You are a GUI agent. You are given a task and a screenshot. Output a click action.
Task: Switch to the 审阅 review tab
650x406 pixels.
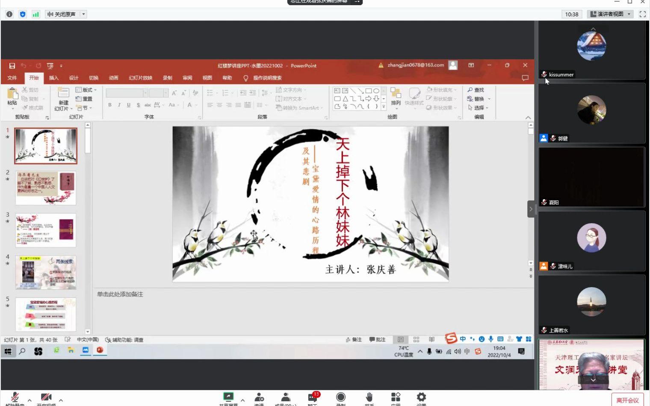(187, 78)
